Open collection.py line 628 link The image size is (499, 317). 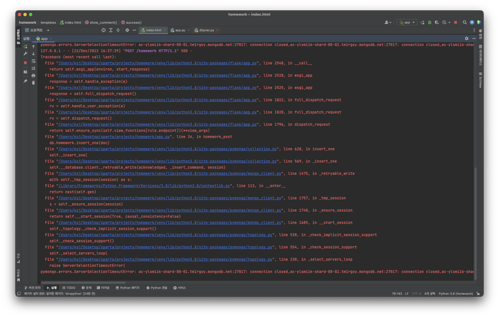point(168,149)
